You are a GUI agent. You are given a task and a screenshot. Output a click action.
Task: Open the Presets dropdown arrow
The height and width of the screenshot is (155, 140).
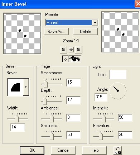coord(95,23)
